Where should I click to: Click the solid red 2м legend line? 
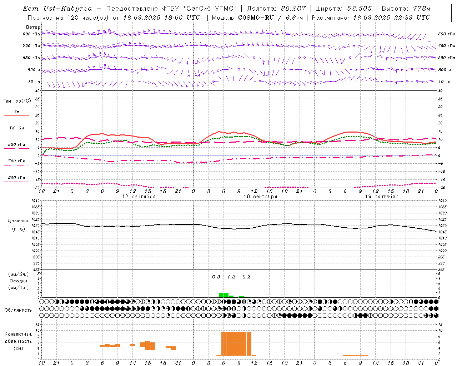tap(16, 116)
